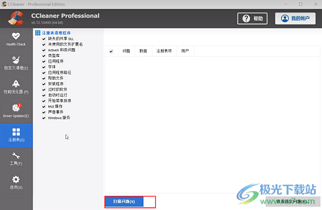Open the 性能优化器(P) performance optimizer

(16, 87)
